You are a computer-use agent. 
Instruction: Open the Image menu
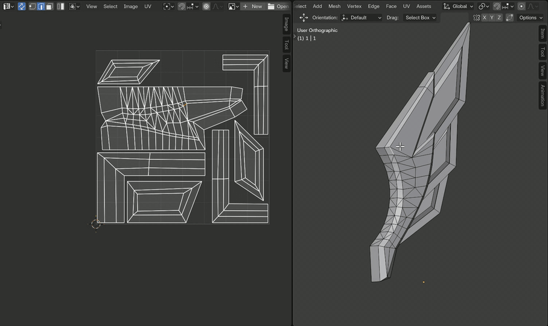tap(131, 6)
